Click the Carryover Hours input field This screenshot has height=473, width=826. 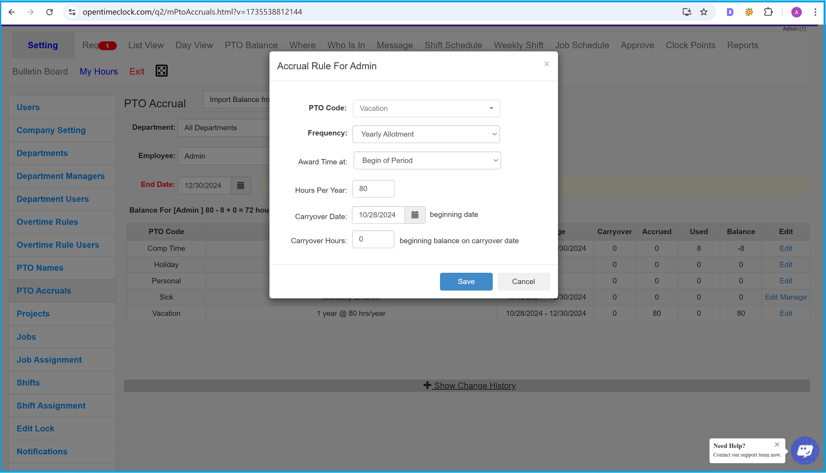coord(374,240)
